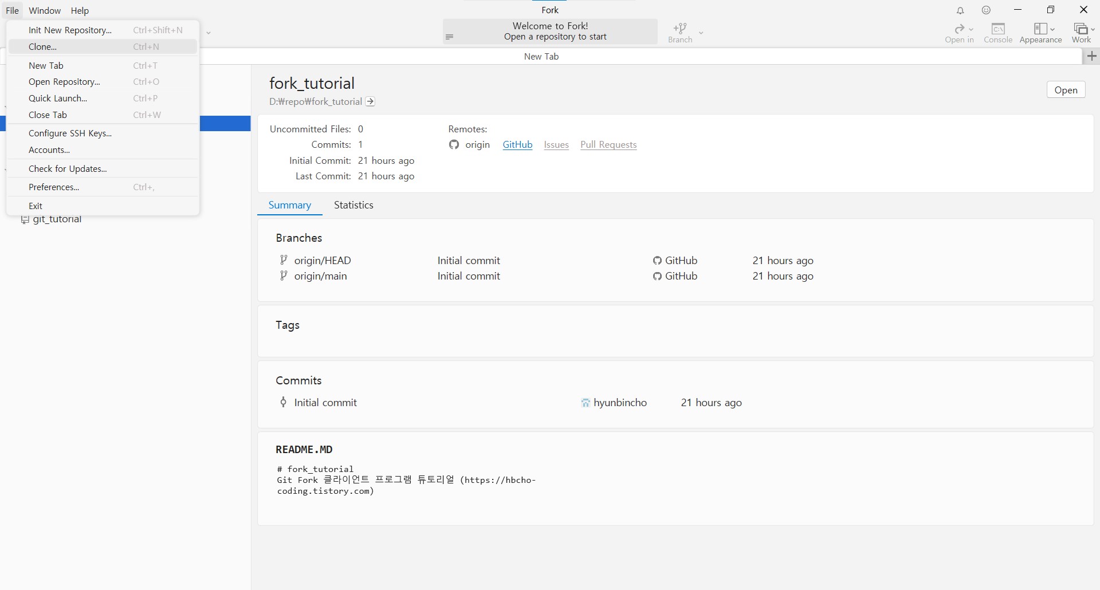Choose Open Repository... menu entry
The width and height of the screenshot is (1100, 590).
coord(103,82)
